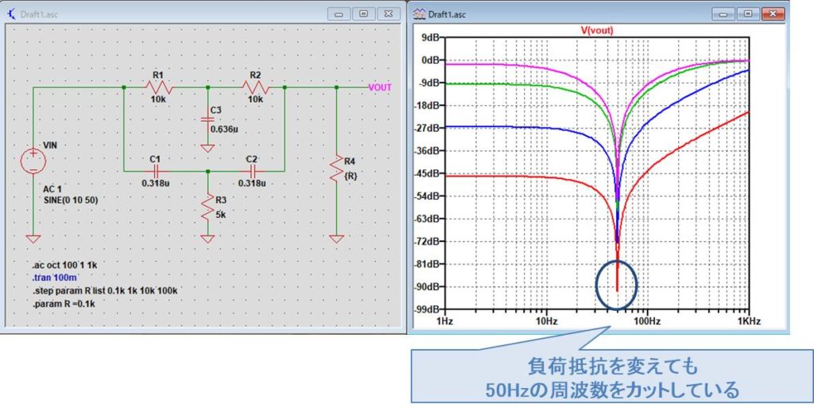The width and height of the screenshot is (814, 412).
Task: Click the R4 value {R}
Action: (x=351, y=176)
